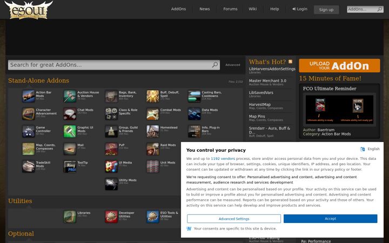This screenshot has width=389, height=243.
Task: Open the Homestead category icon
Action: point(152,131)
